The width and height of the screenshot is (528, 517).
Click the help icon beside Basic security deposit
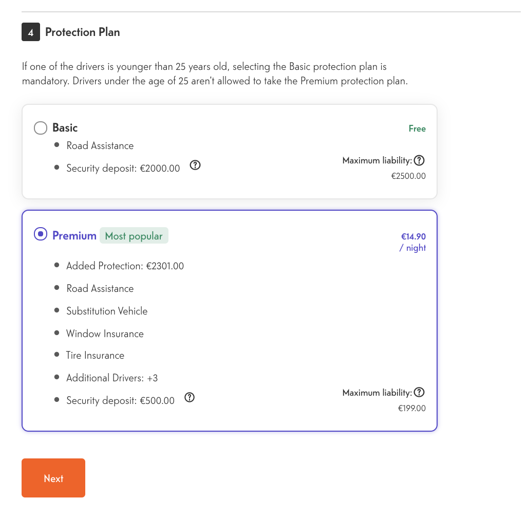tap(195, 165)
